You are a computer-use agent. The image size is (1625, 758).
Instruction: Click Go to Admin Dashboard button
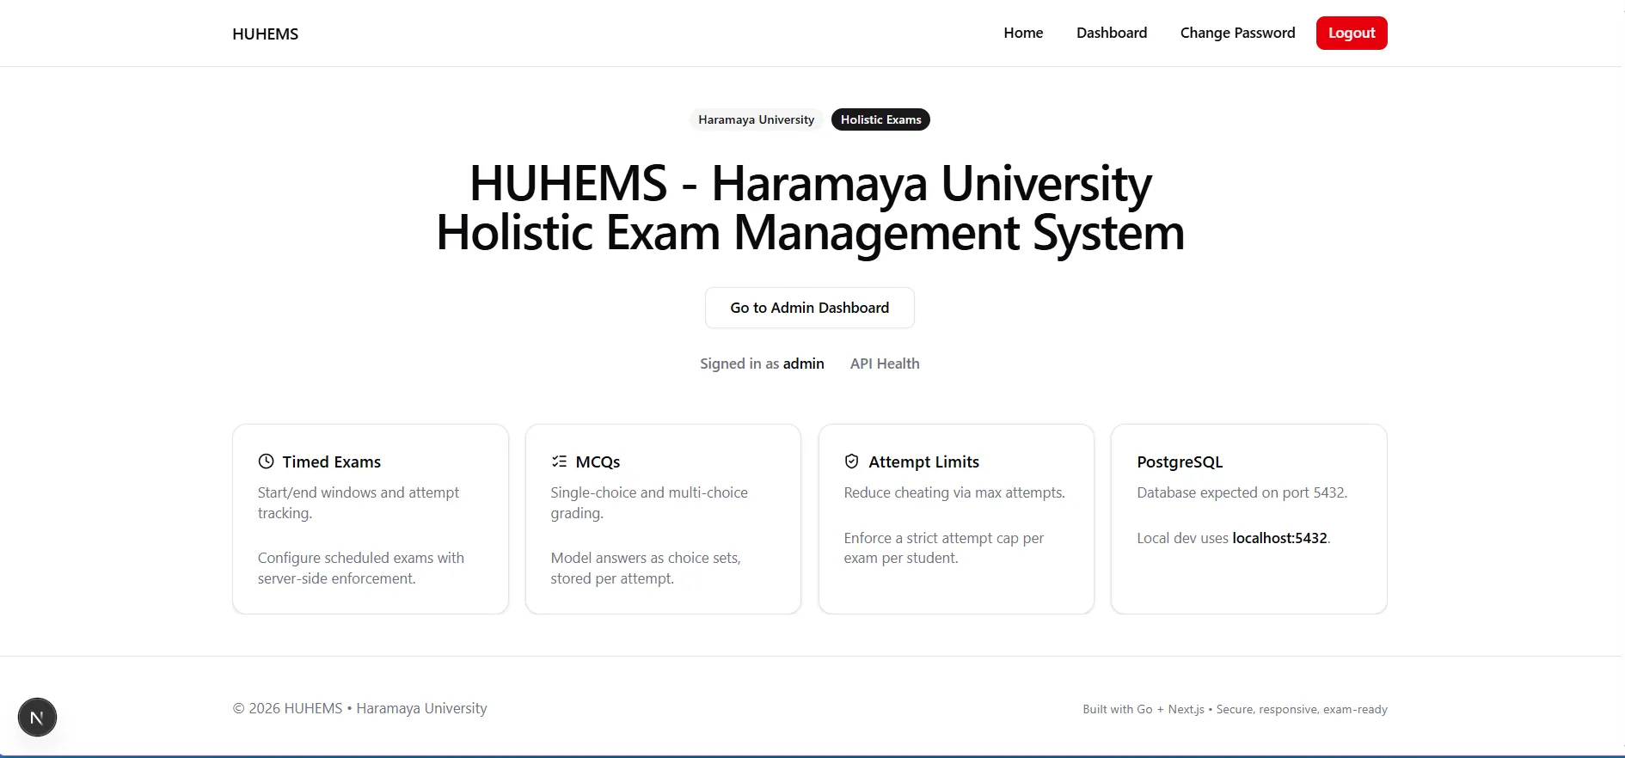pos(810,308)
